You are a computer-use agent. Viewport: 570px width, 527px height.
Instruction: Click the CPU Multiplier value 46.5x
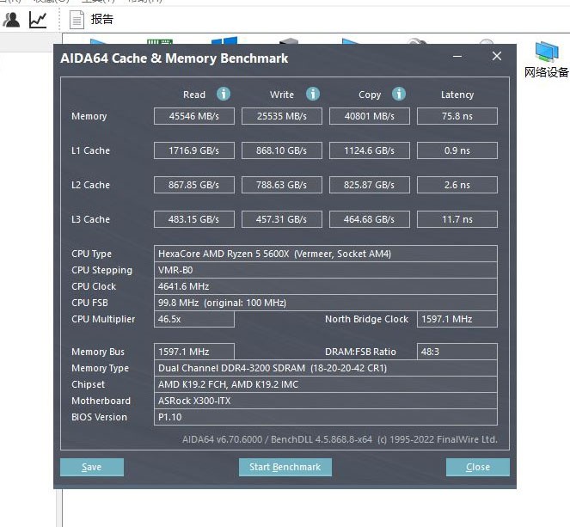pos(194,319)
